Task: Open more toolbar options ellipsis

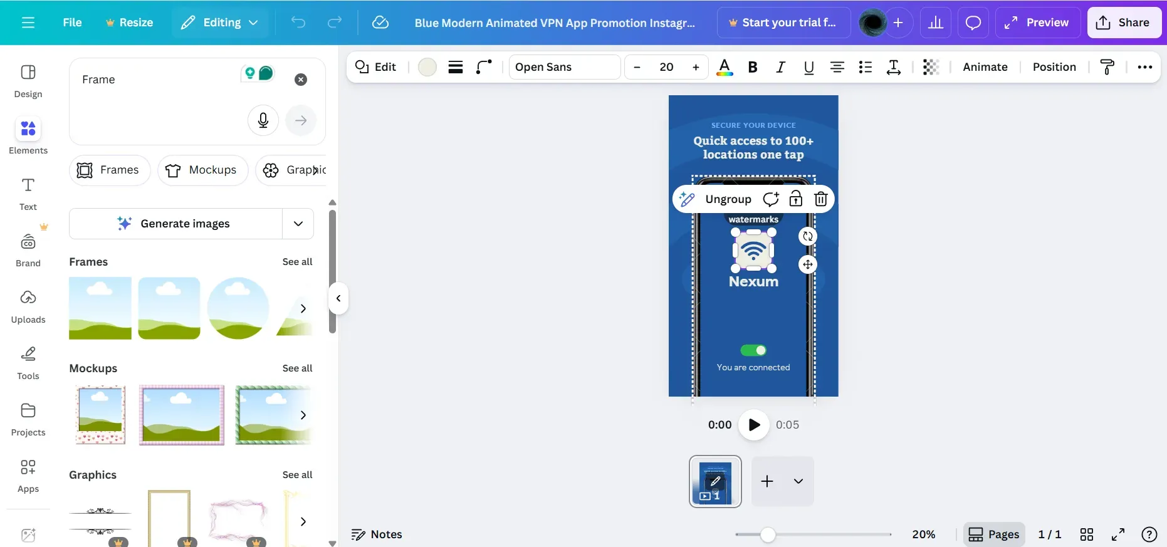Action: coord(1145,67)
